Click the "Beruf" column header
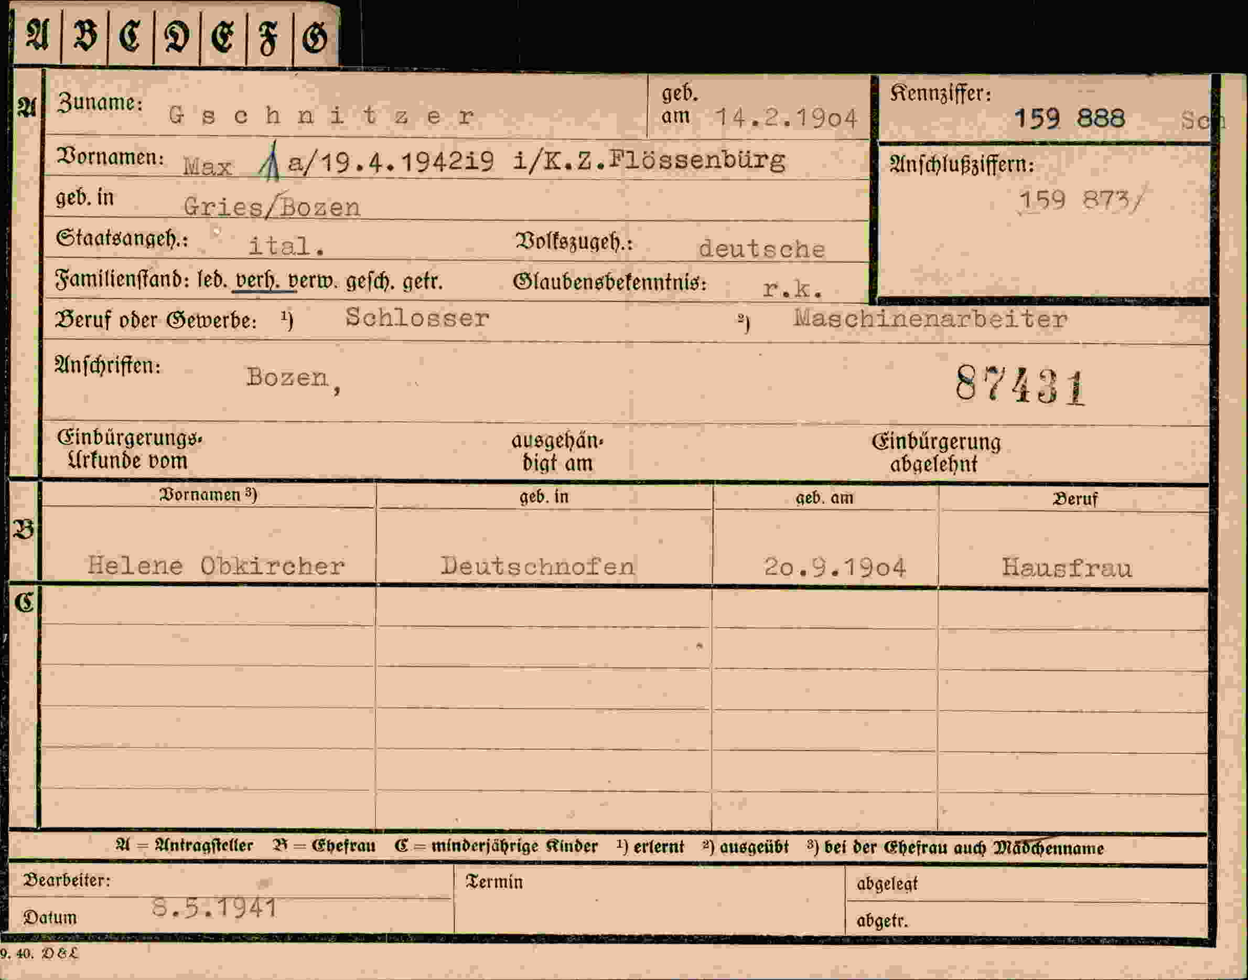Image resolution: width=1248 pixels, height=980 pixels. pyautogui.click(x=1075, y=498)
